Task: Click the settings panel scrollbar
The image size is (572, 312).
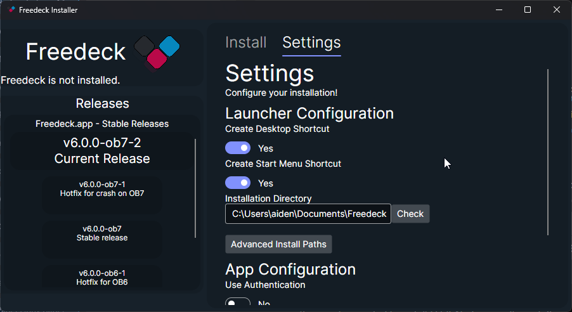Action: pos(548,152)
